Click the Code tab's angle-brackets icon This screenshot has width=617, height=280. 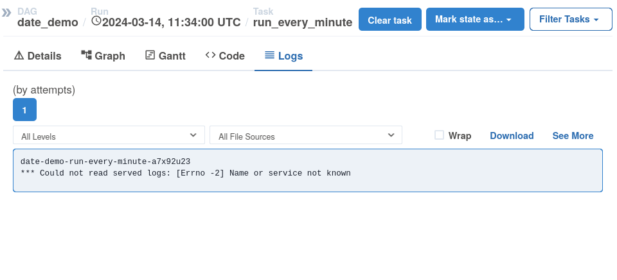(x=210, y=55)
